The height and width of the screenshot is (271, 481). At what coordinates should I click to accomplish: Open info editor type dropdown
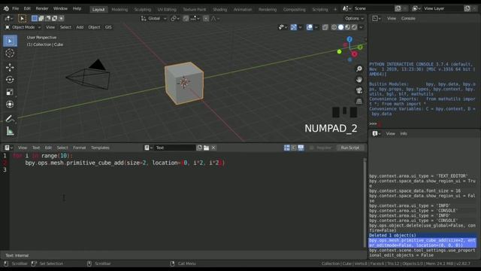[x=377, y=134]
